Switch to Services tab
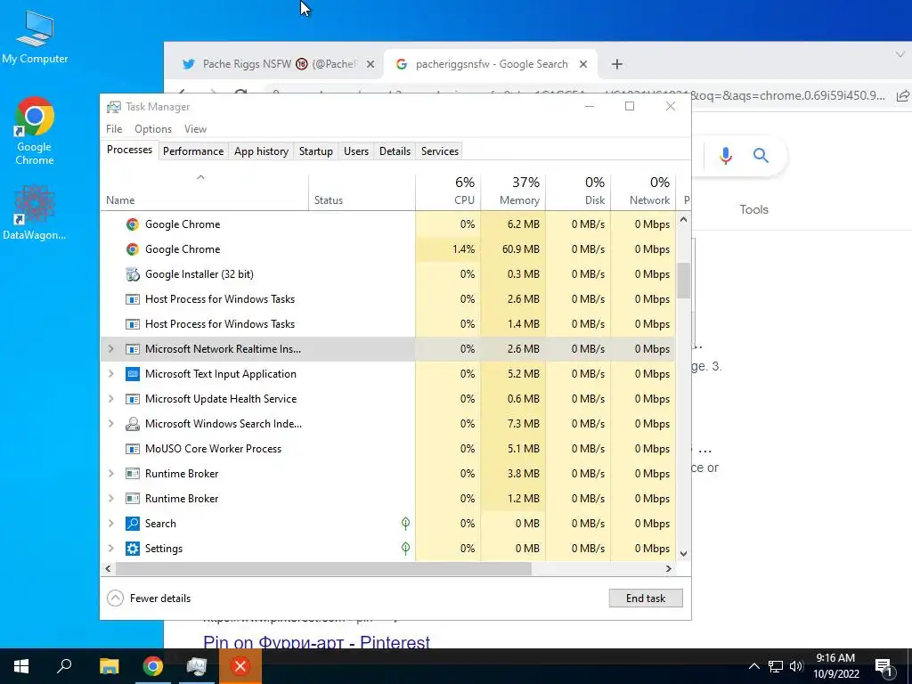 pos(440,151)
